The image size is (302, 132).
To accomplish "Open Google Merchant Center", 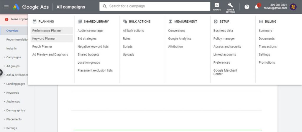I will [x=225, y=72].
